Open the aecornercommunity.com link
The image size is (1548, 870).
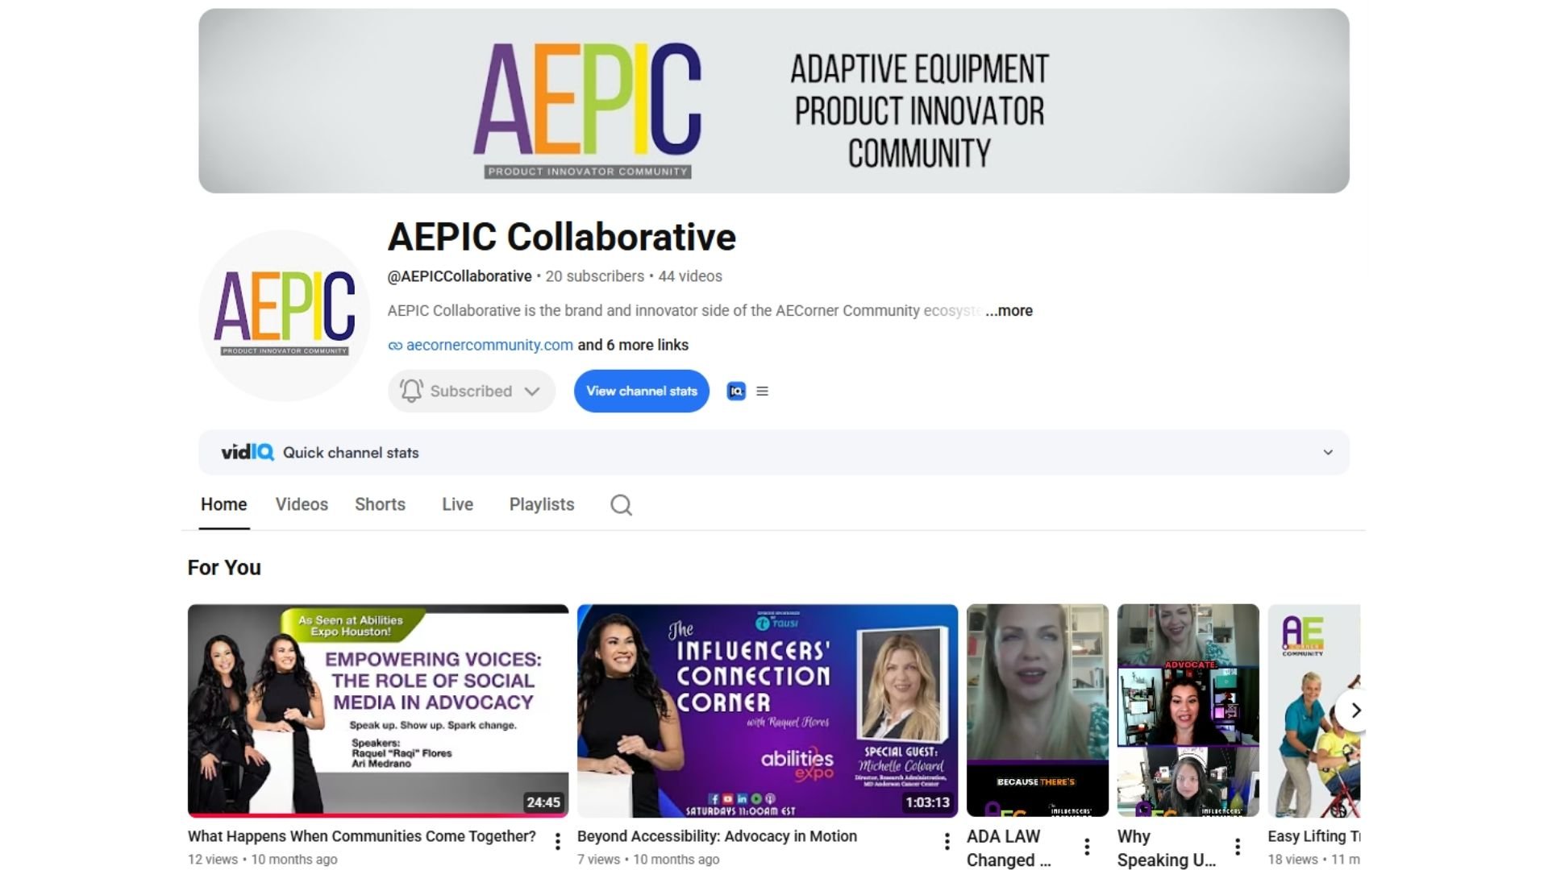pyautogui.click(x=489, y=346)
